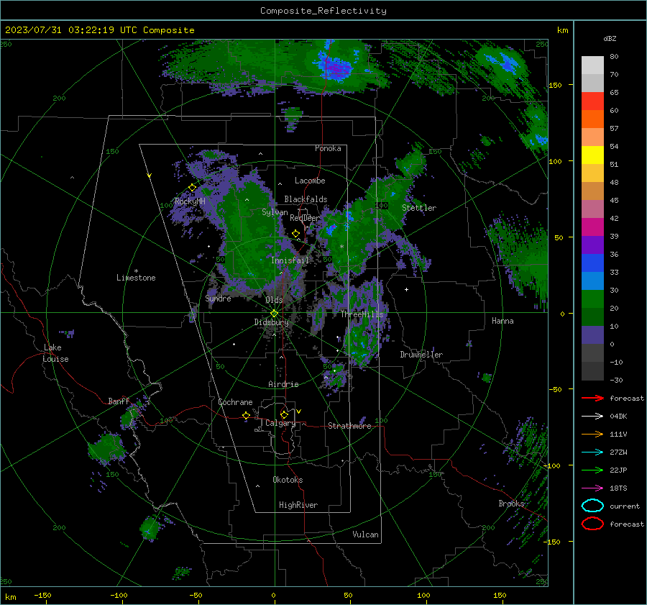Click the Vulcan town label
This screenshot has height=605, width=647.
(x=365, y=535)
